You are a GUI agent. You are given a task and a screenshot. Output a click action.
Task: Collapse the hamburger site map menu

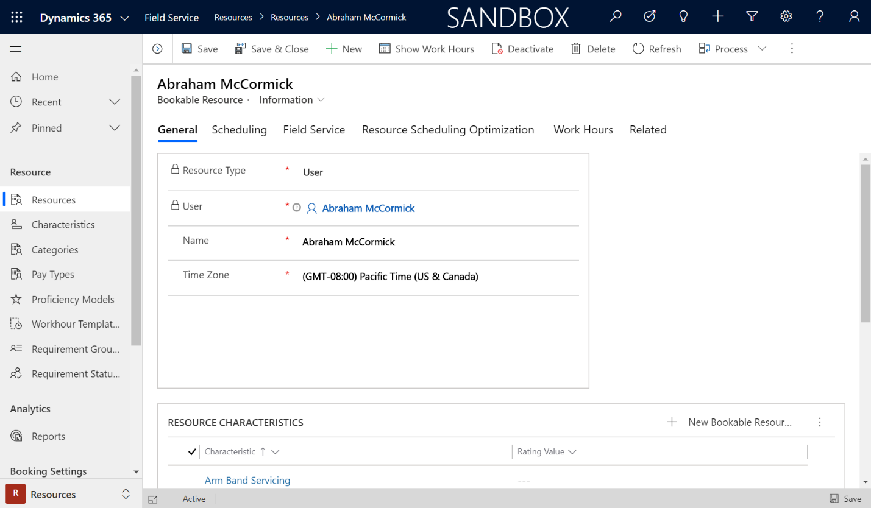coord(16,49)
